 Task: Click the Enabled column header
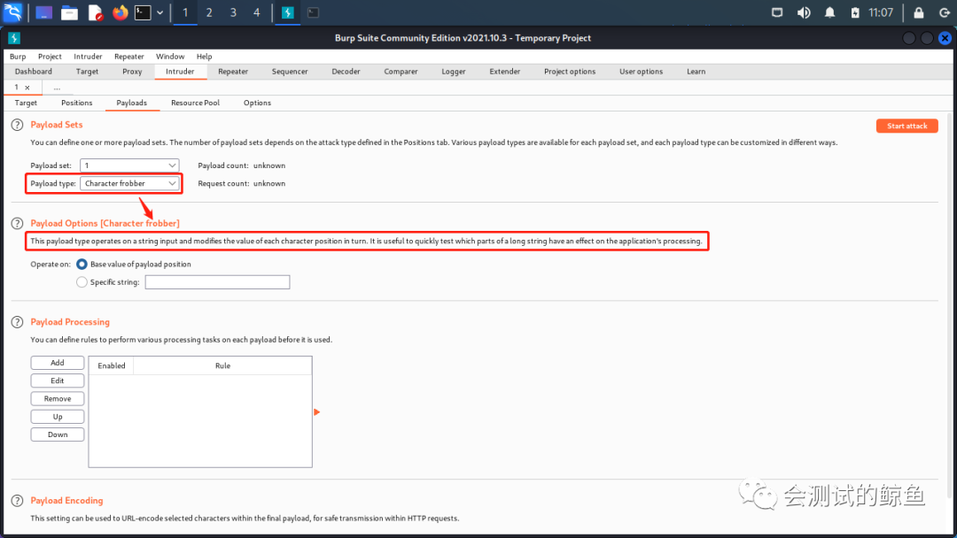coord(112,365)
